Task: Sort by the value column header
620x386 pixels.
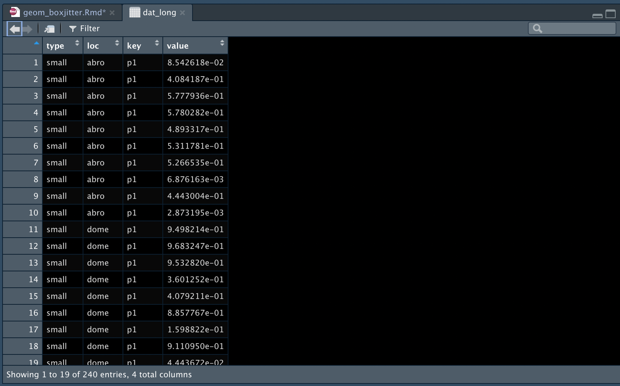Action: click(x=195, y=46)
